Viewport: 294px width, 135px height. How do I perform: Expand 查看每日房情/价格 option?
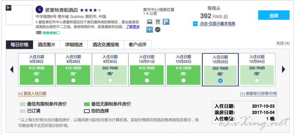[259, 94]
